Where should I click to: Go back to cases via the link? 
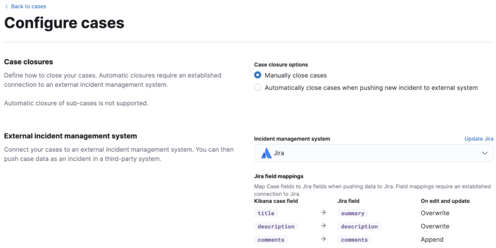coord(28,6)
